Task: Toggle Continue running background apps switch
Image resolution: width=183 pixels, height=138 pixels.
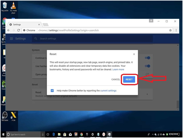Action: (x=147, y=58)
